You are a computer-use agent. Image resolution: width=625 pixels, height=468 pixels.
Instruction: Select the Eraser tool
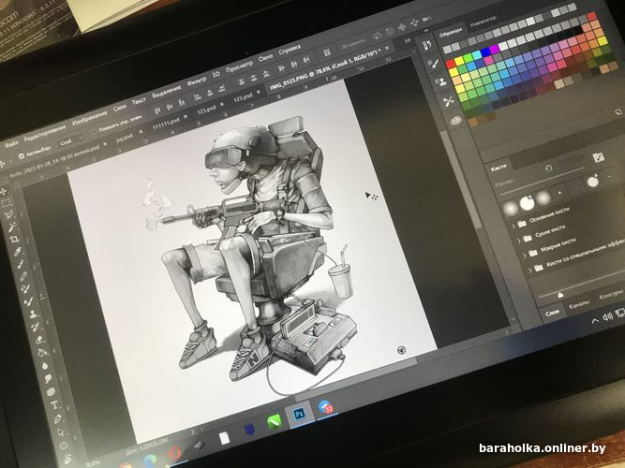click(x=38, y=340)
